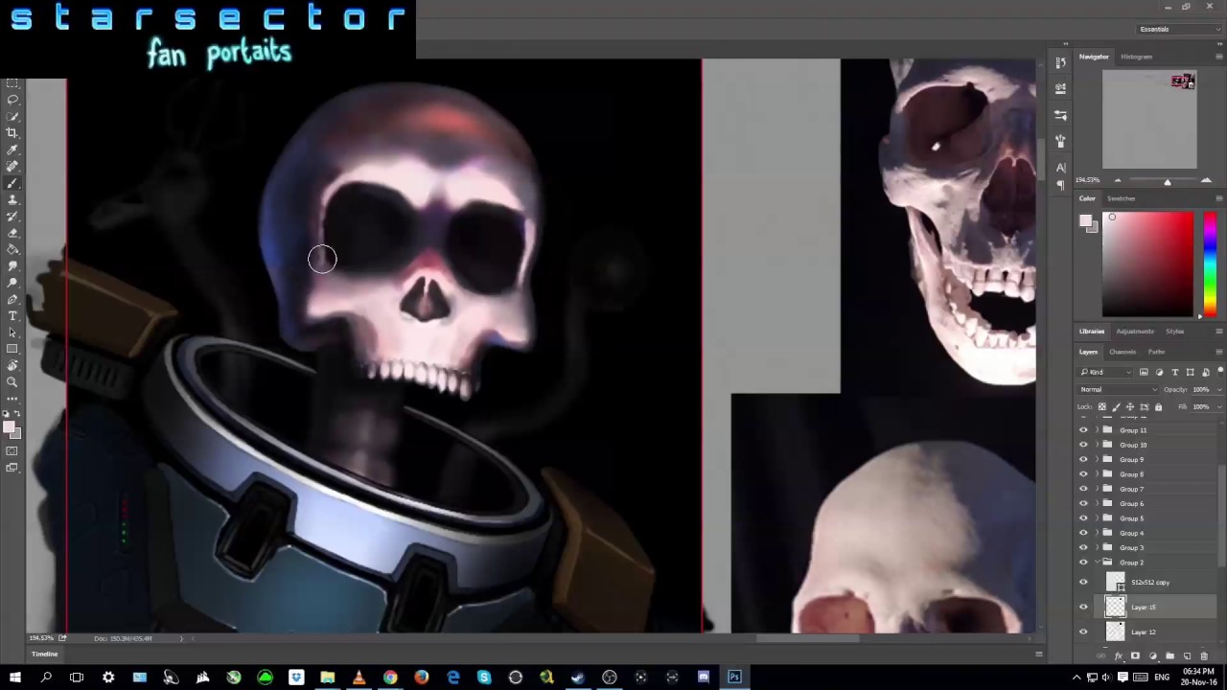Screen dimensions: 1227x690
Task: Open the layer Opacity dropdown arrow
Action: point(1217,389)
